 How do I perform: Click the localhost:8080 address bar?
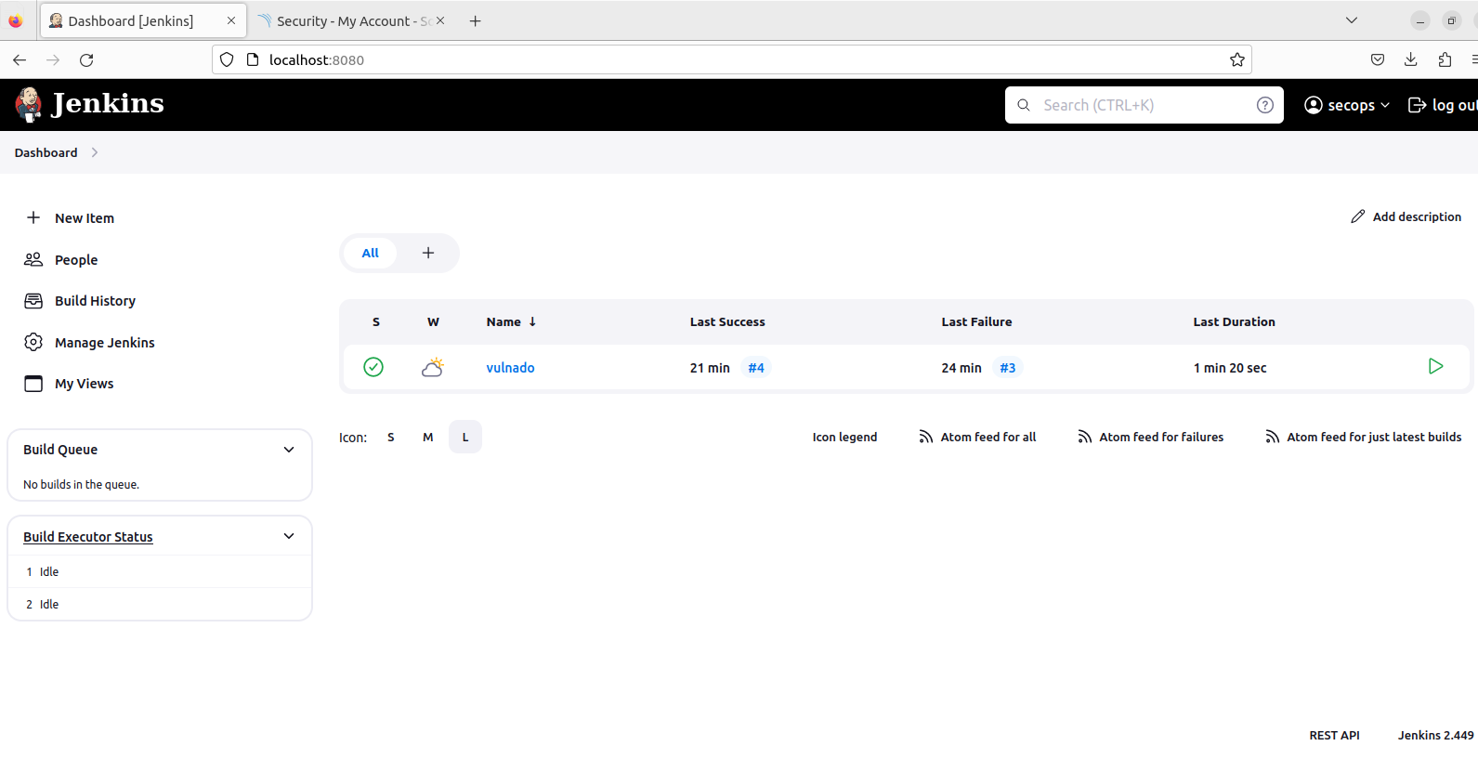click(x=731, y=59)
